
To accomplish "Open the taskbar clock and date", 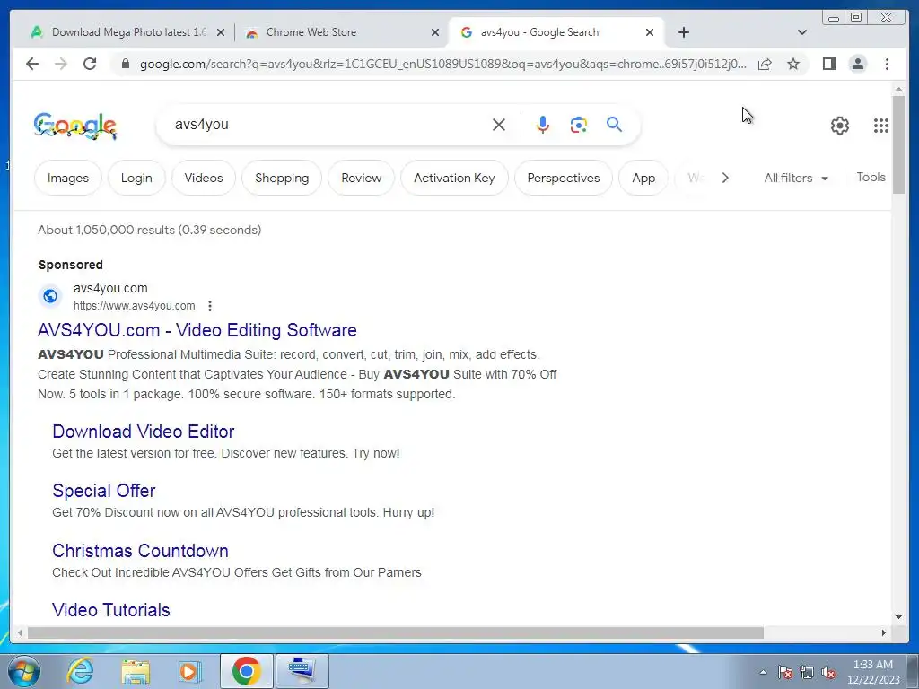I will tap(872, 672).
